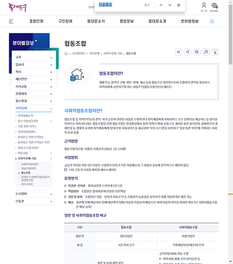Go to previous find match arrow
This screenshot has width=233, height=264.
(x=161, y=5)
